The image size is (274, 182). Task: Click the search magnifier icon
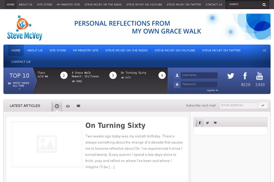tap(264, 5)
